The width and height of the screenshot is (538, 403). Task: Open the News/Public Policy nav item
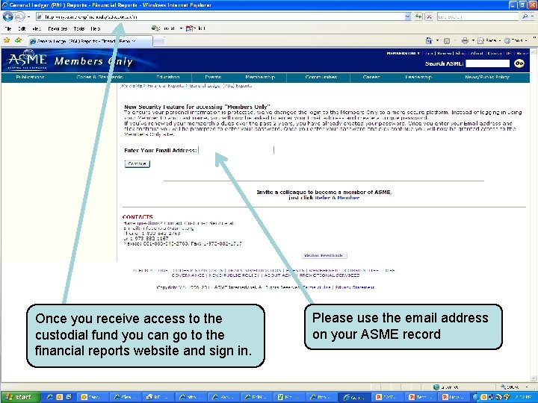pos(487,77)
